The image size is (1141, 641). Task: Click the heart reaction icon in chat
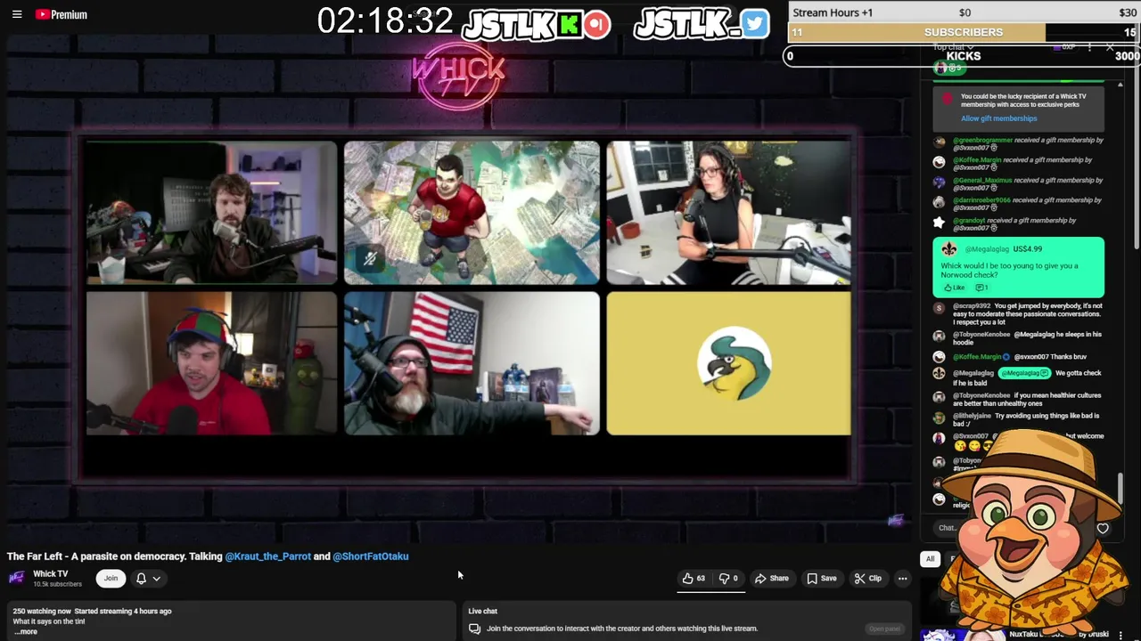pos(1103,529)
